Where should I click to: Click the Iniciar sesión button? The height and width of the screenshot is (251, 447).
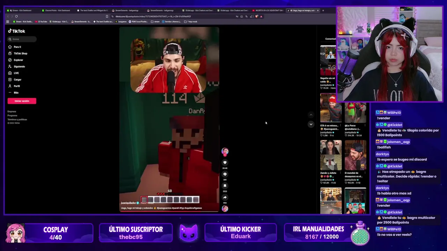(x=22, y=101)
